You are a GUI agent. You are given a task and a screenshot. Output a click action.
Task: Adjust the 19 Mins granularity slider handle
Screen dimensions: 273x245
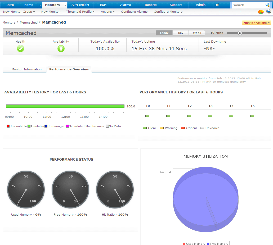pos(240,33)
